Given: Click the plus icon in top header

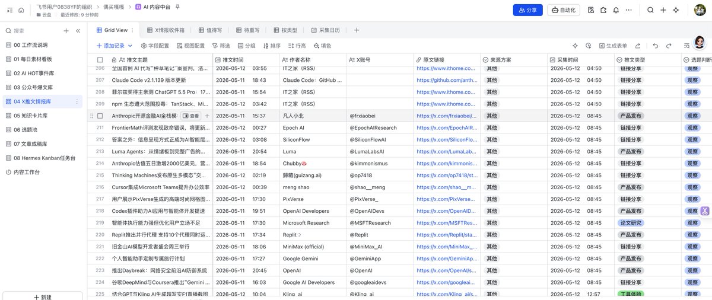Looking at the screenshot, I should tap(663, 10).
